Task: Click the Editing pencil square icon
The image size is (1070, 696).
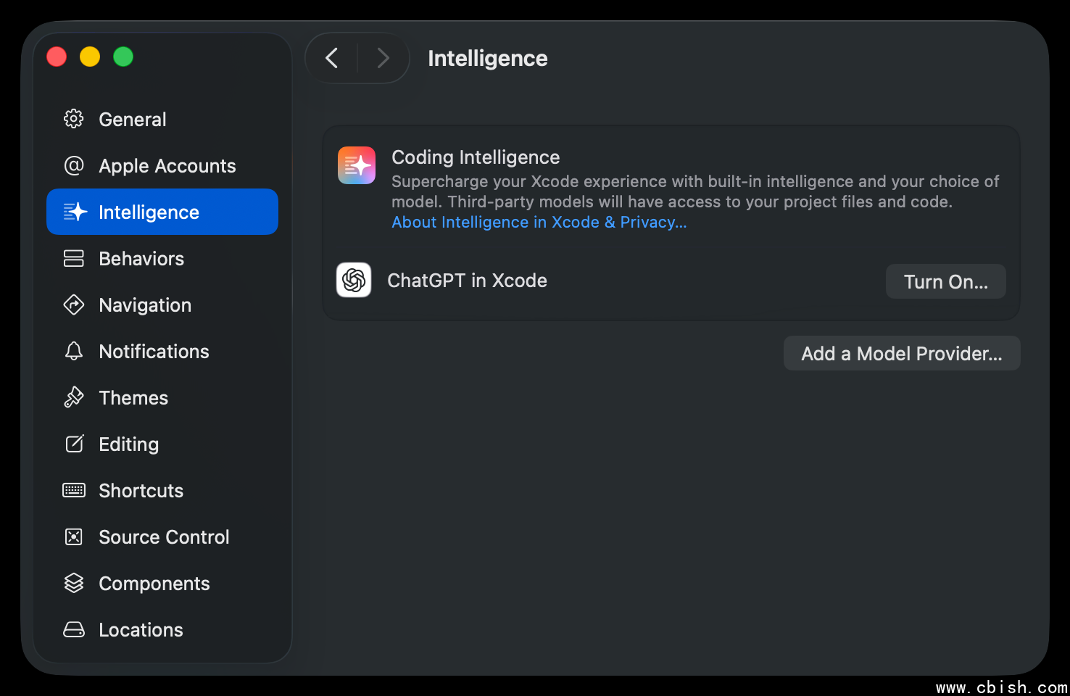Action: click(x=75, y=444)
